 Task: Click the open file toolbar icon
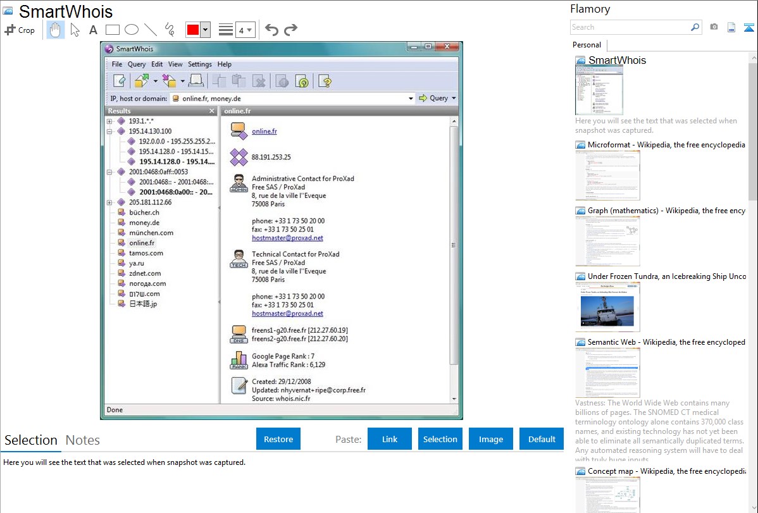coord(142,81)
